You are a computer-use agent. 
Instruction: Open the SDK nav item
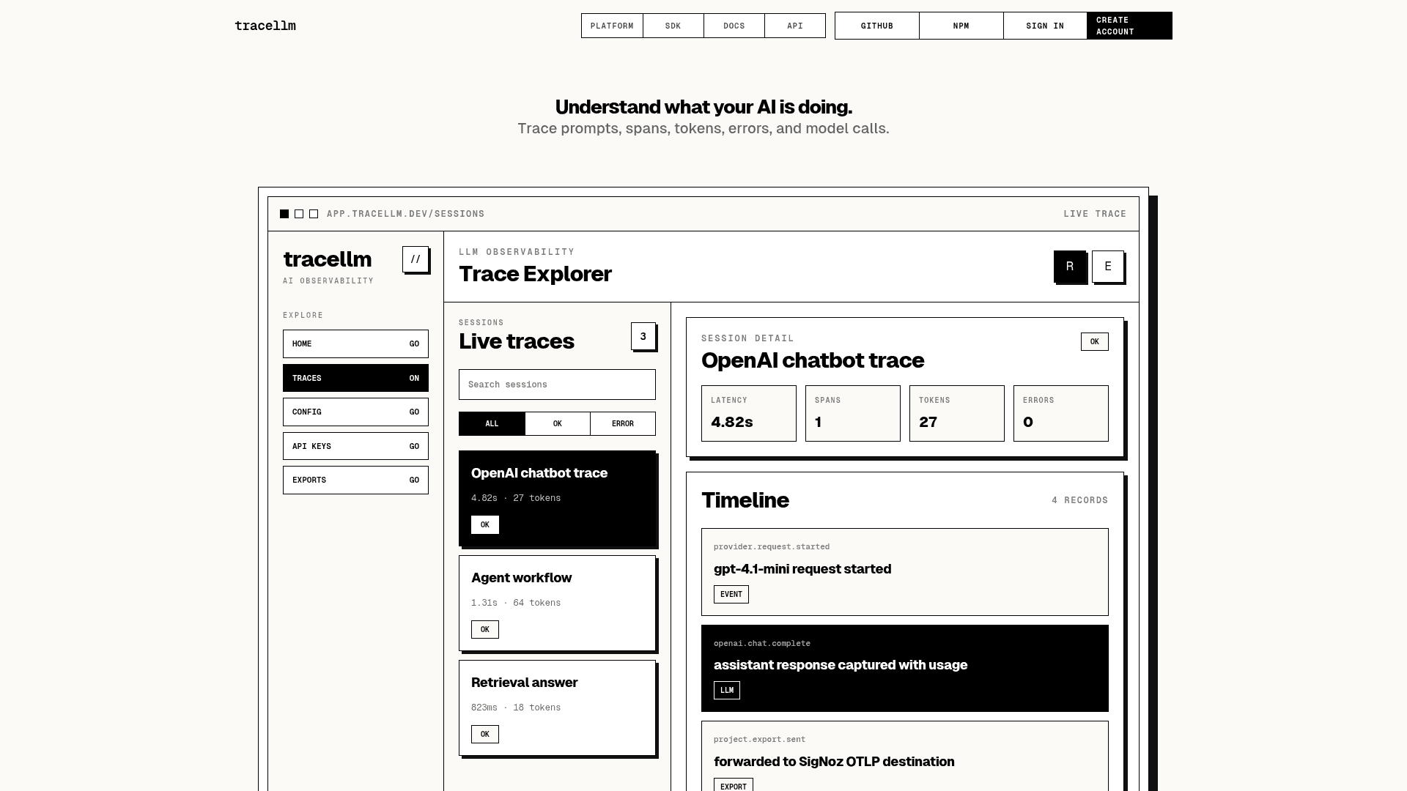673,26
